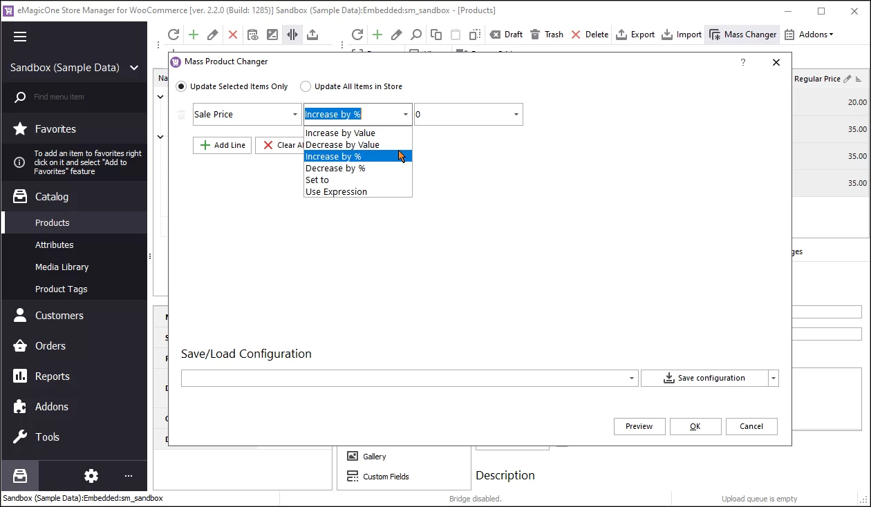Viewport: 871px width, 507px height.
Task: Expand the Sandbox (Sample Data) store selector
Action: coord(134,68)
